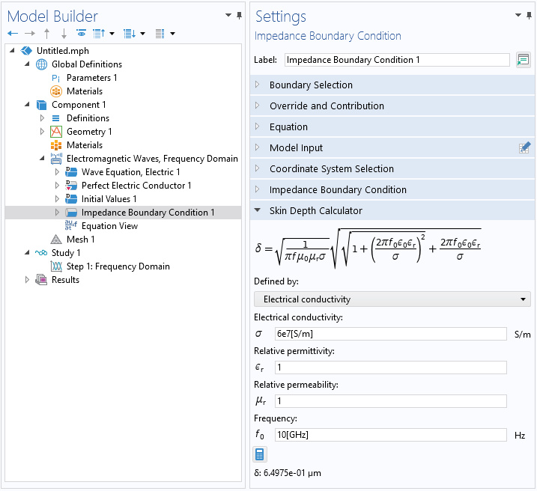The width and height of the screenshot is (537, 491).
Task: Select the Equation View tree node
Action: point(109,226)
